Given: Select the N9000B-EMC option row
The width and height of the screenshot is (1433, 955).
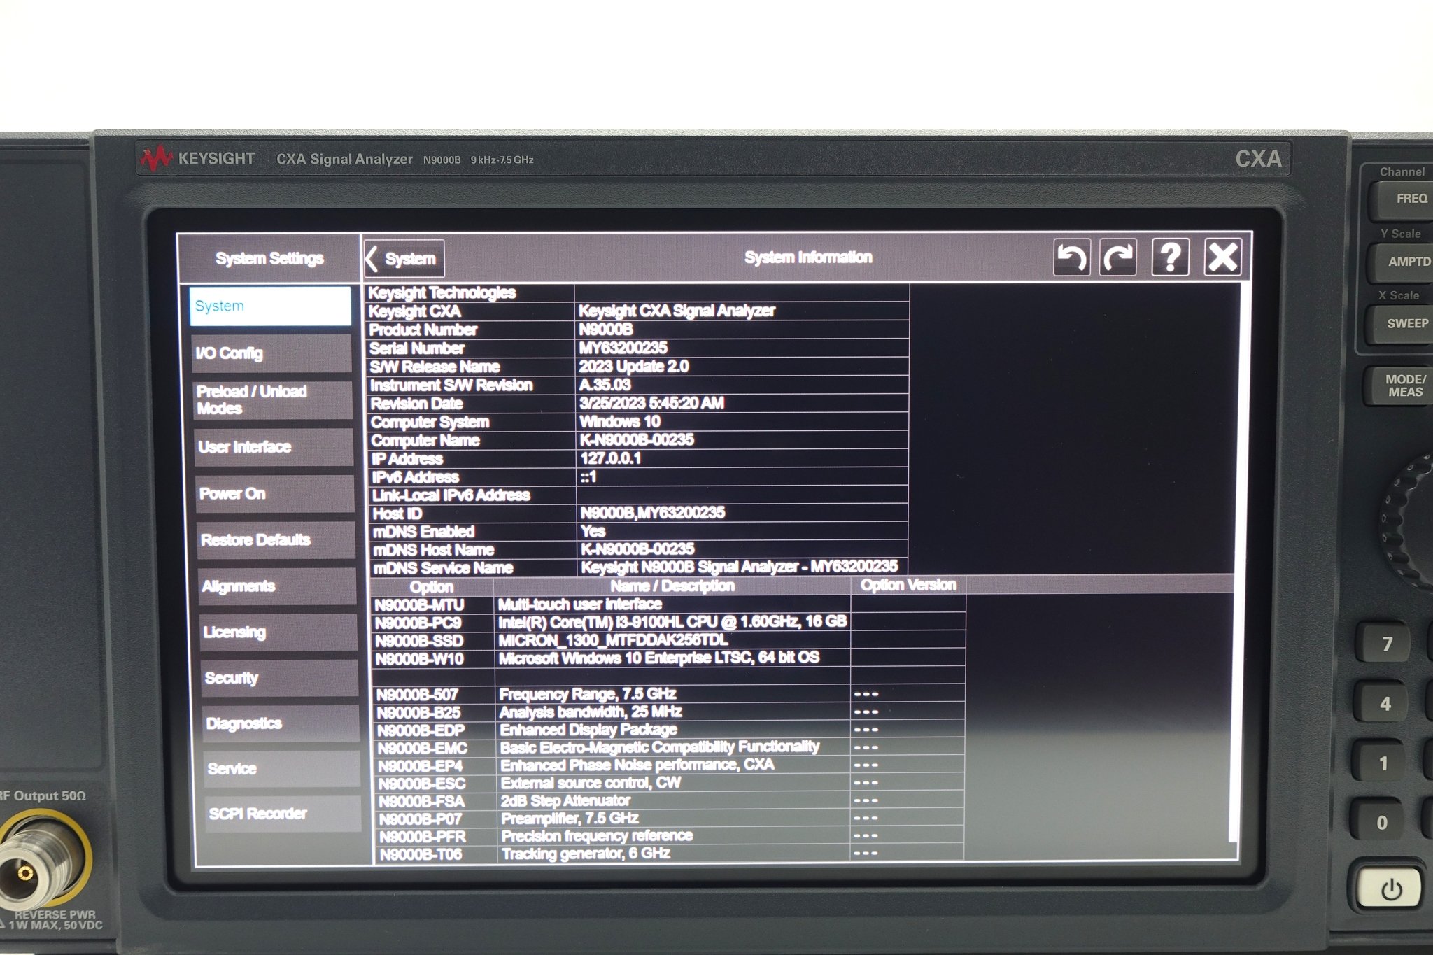Looking at the screenshot, I should pos(670,748).
